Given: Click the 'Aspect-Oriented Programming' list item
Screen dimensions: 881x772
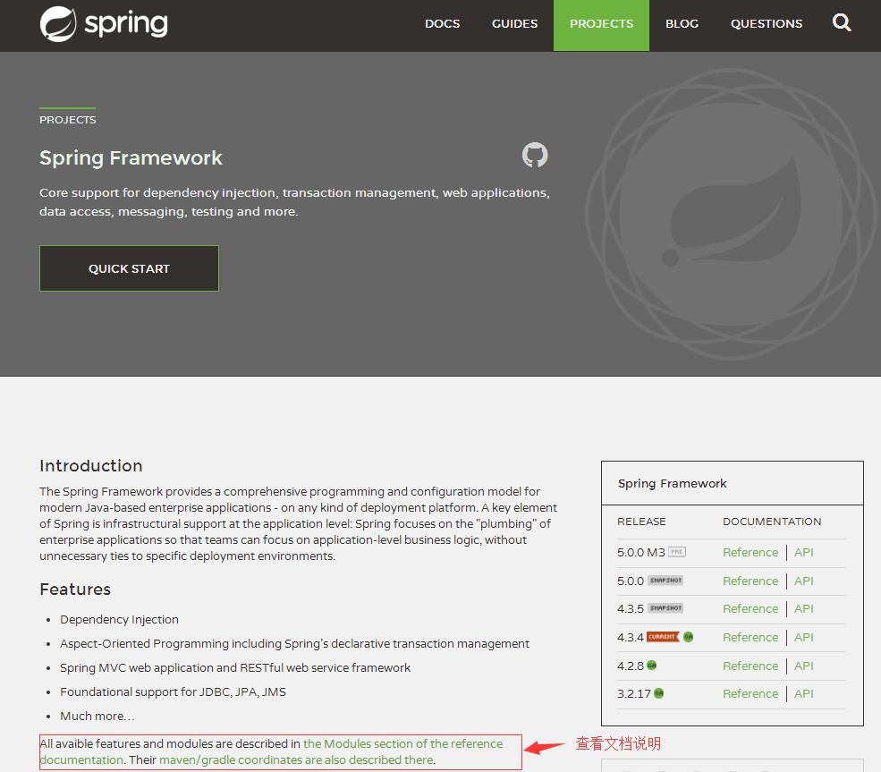Looking at the screenshot, I should point(294,643).
